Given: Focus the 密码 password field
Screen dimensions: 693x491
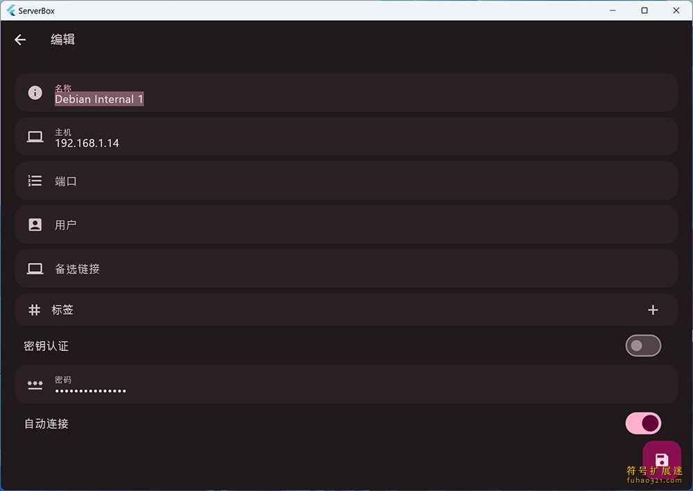Looking at the screenshot, I should pos(346,384).
